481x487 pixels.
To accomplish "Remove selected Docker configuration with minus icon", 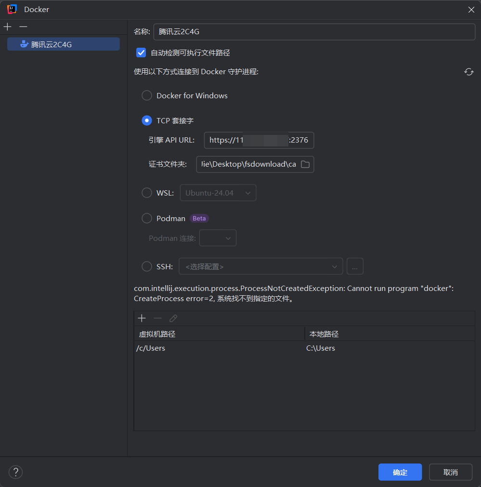I will pos(23,26).
